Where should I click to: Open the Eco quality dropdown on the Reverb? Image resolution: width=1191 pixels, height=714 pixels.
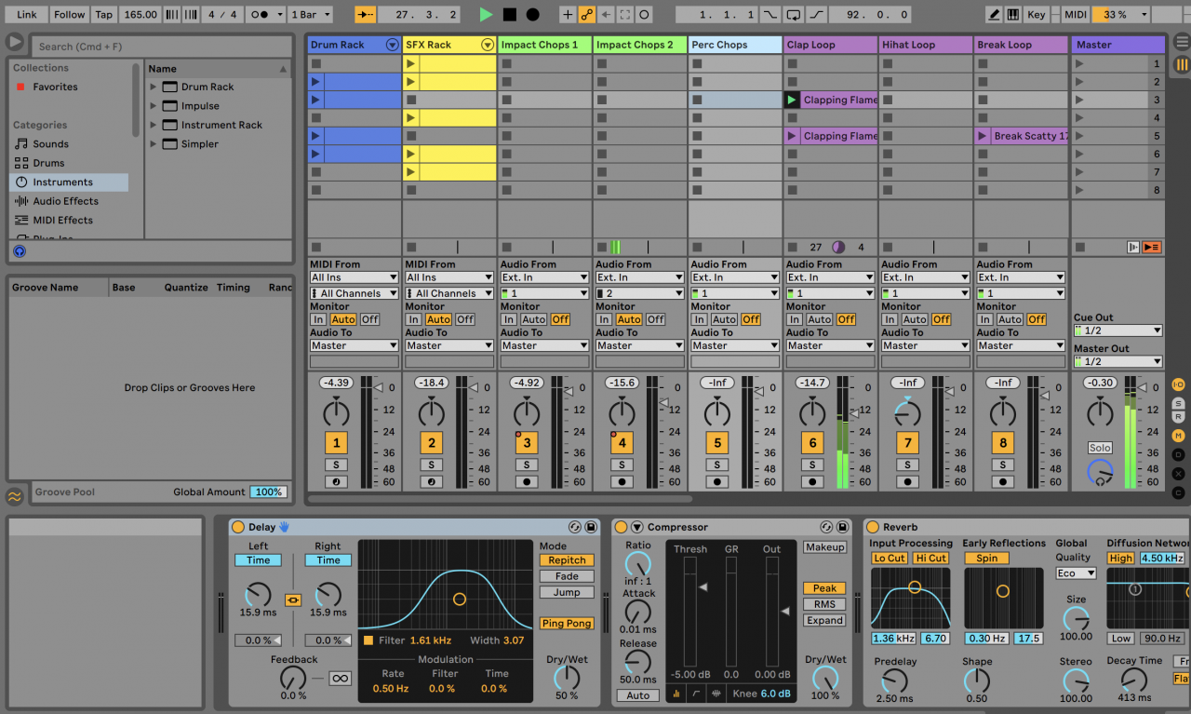pyautogui.click(x=1076, y=573)
